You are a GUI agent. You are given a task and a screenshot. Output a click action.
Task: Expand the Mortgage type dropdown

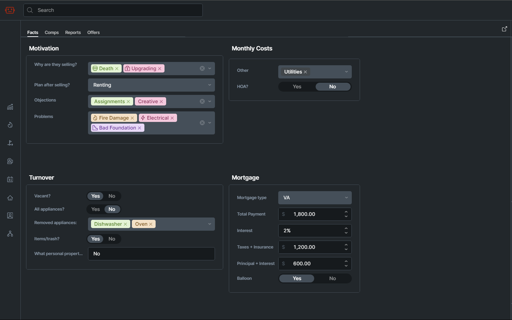click(346, 198)
